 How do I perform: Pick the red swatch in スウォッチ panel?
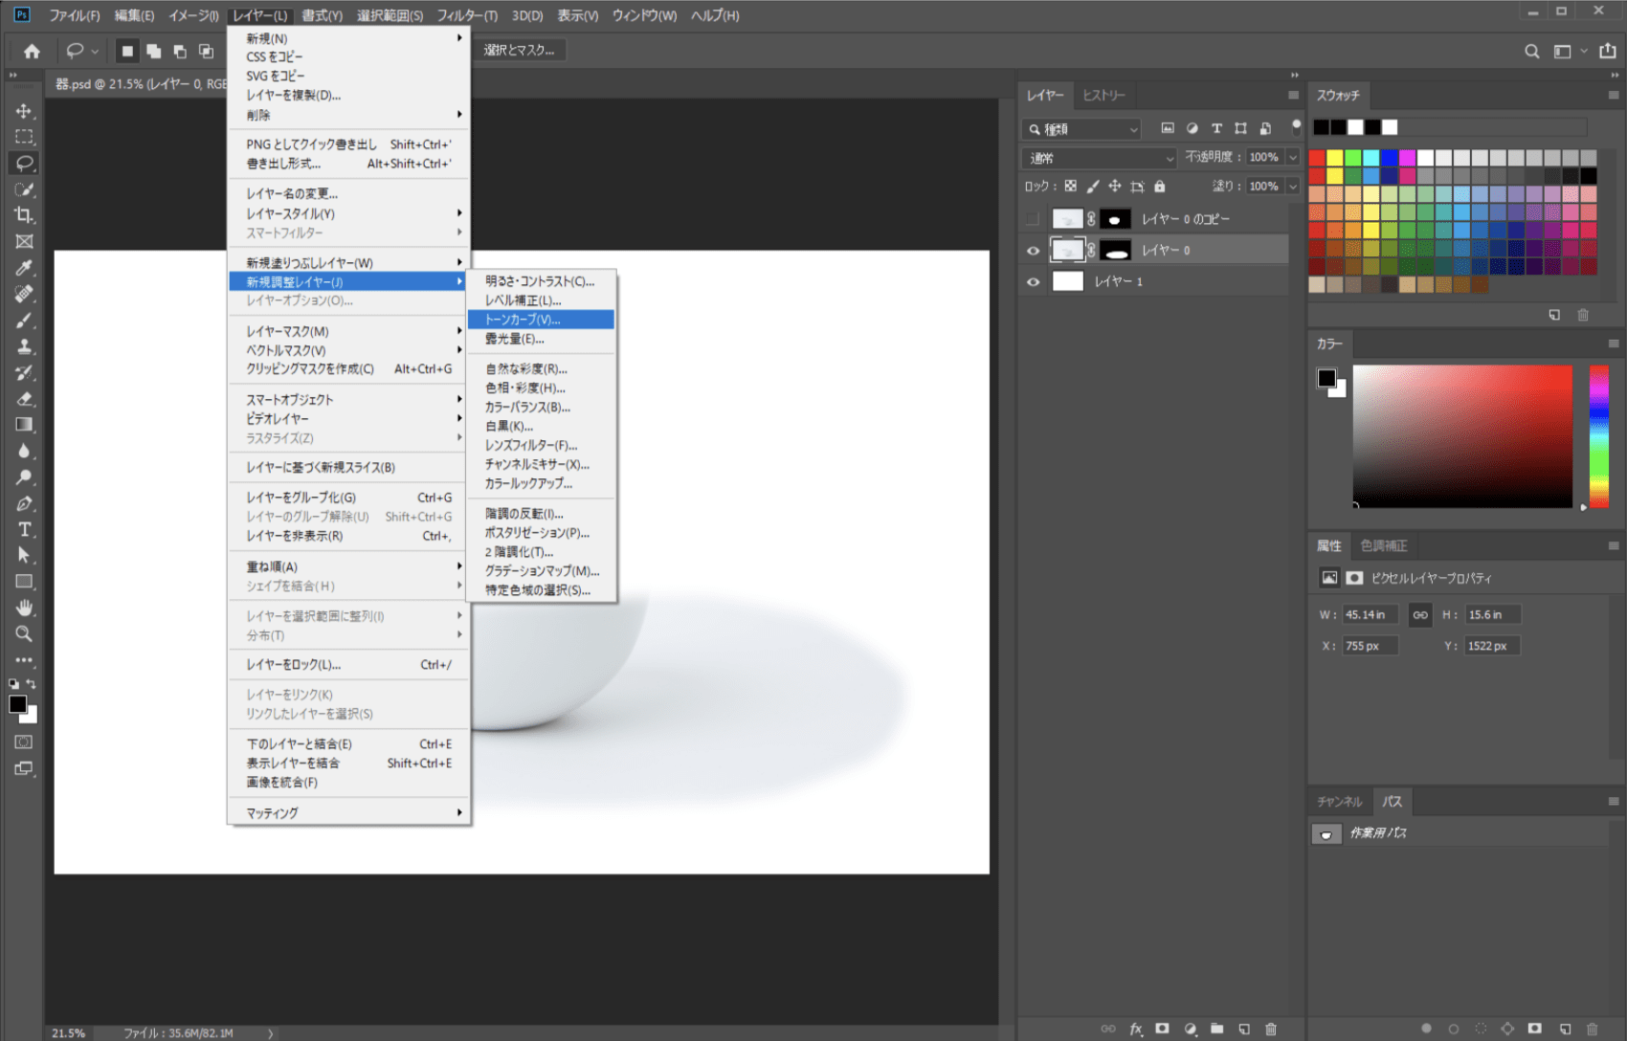[1317, 158]
